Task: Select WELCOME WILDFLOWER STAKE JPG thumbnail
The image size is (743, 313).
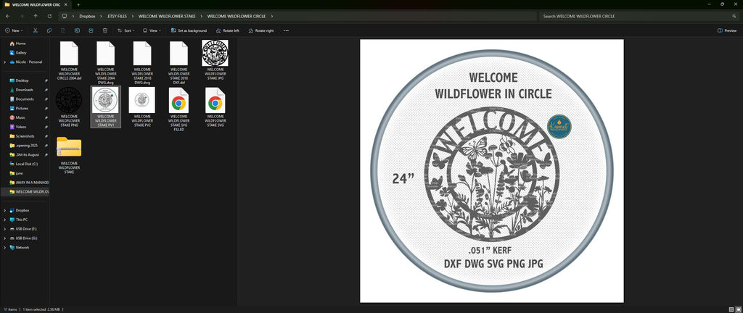Action: tap(215, 60)
